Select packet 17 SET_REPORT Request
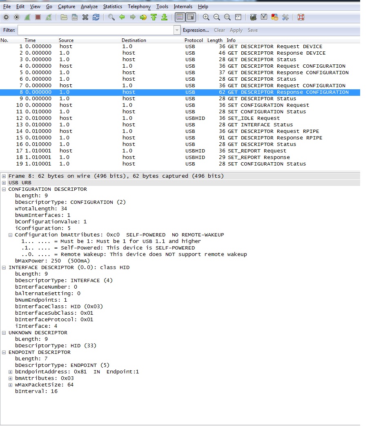Screen dimensions: 392x426 click(x=180, y=151)
